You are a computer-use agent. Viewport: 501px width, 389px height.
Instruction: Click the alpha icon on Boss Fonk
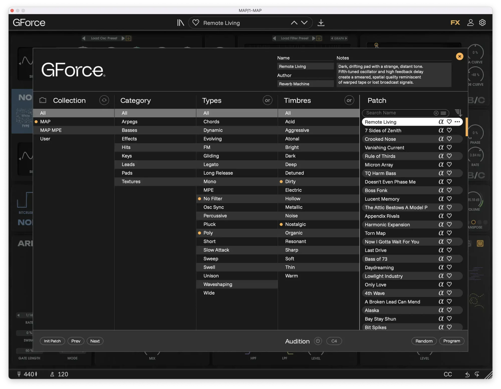(x=441, y=190)
